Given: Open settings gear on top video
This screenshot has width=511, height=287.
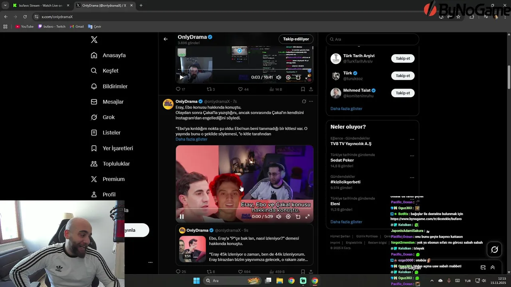Looking at the screenshot, I should (288, 77).
